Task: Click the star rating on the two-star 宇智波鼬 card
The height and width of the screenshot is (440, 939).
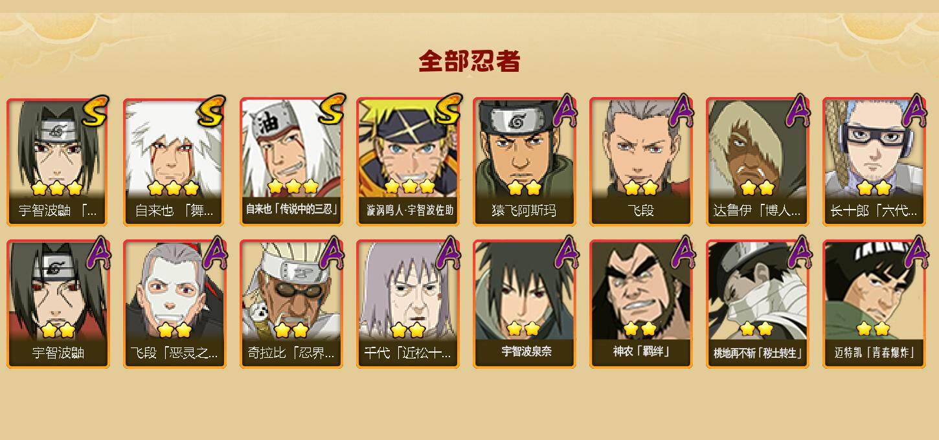Action: [58, 331]
